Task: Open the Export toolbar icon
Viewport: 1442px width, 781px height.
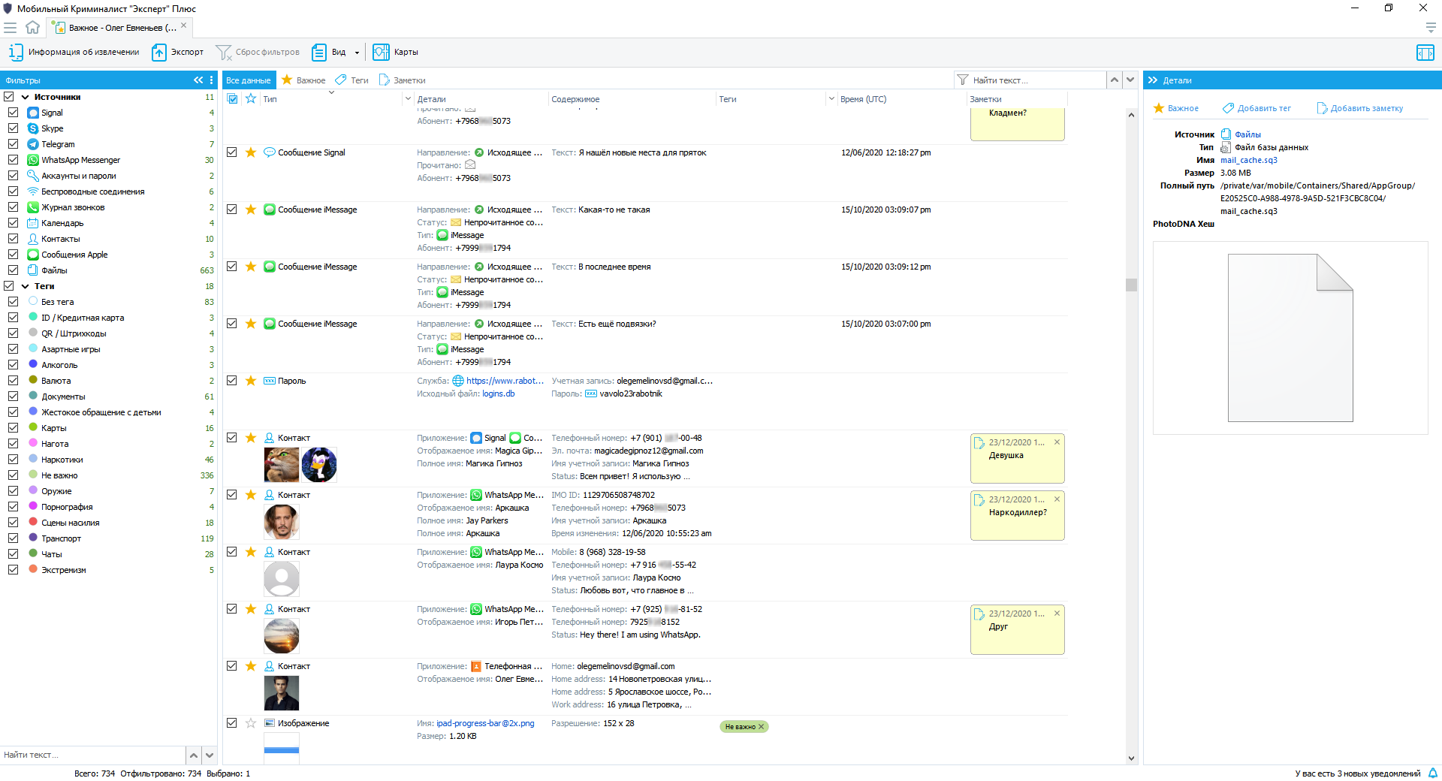Action: pos(158,53)
